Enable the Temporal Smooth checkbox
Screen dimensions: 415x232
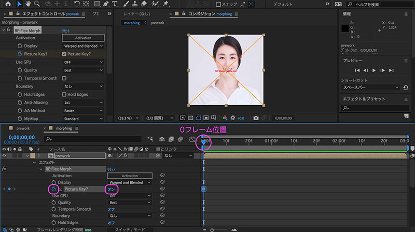tap(64, 78)
